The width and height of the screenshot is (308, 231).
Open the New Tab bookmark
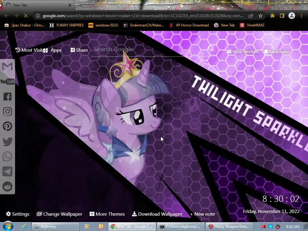click(x=224, y=25)
